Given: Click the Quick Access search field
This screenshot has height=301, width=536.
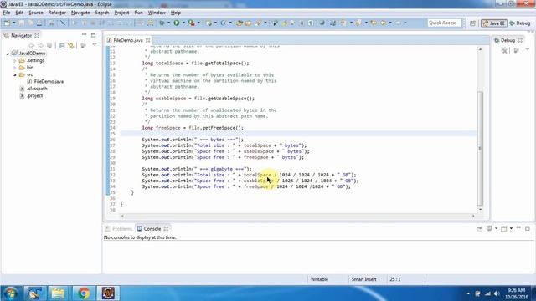Looking at the screenshot, I should [x=444, y=23].
